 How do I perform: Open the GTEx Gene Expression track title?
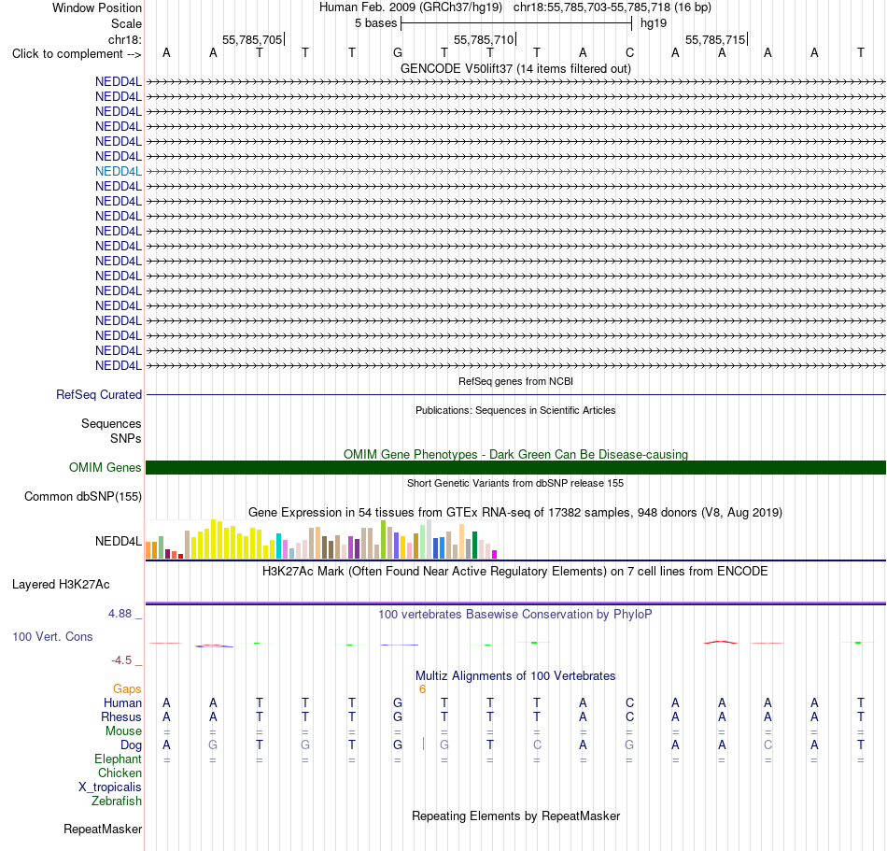click(x=515, y=513)
